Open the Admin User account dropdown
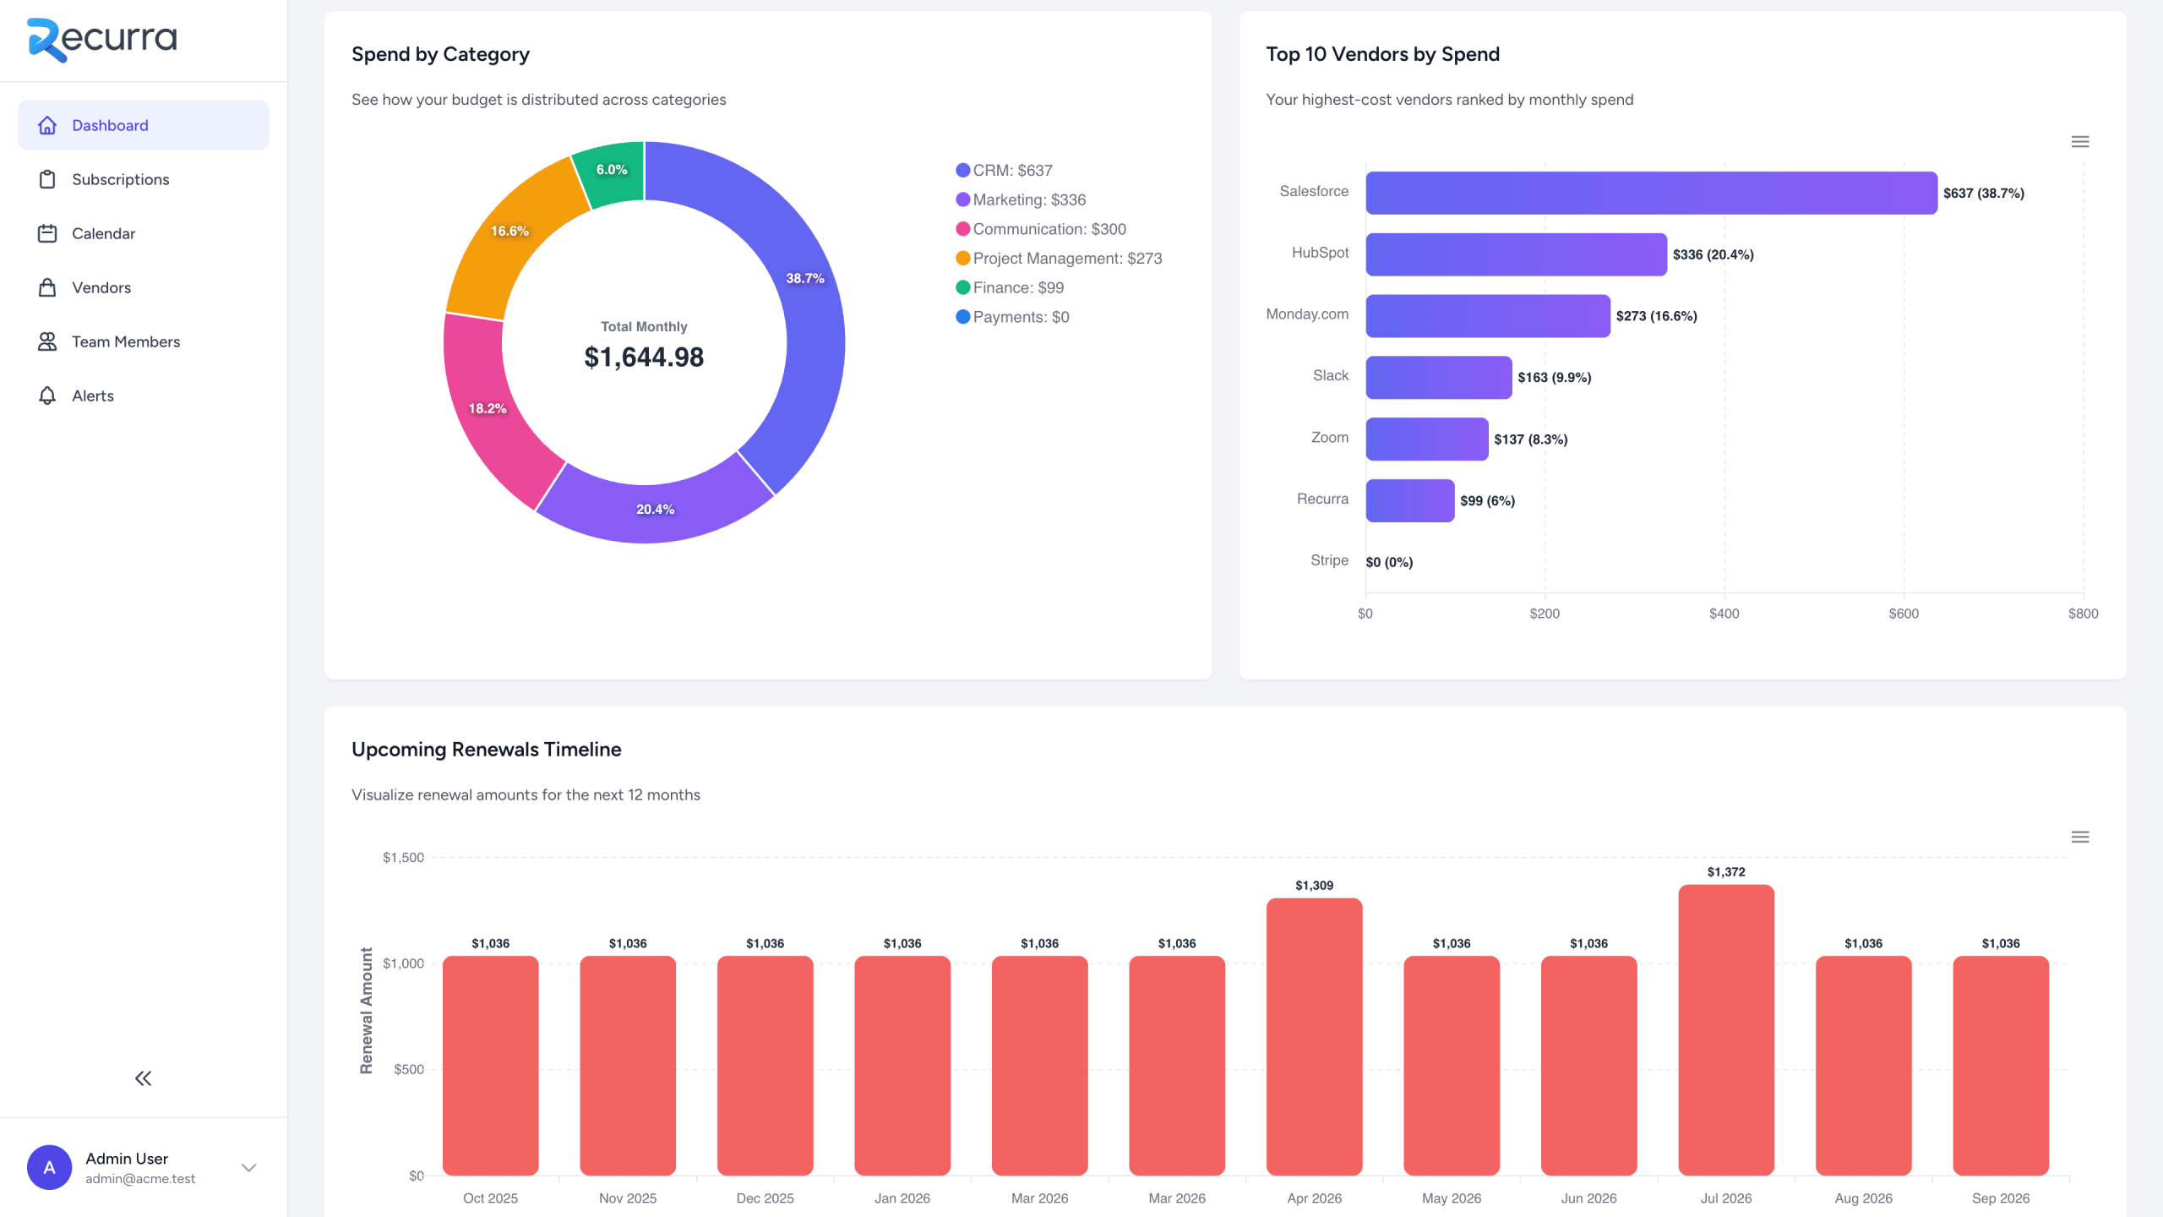Viewport: 2163px width, 1217px height. [248, 1166]
